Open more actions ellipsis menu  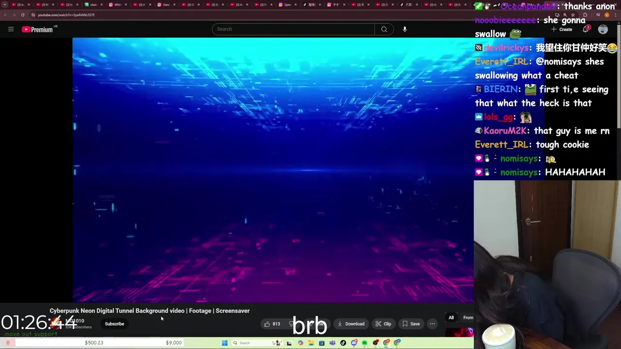click(432, 324)
